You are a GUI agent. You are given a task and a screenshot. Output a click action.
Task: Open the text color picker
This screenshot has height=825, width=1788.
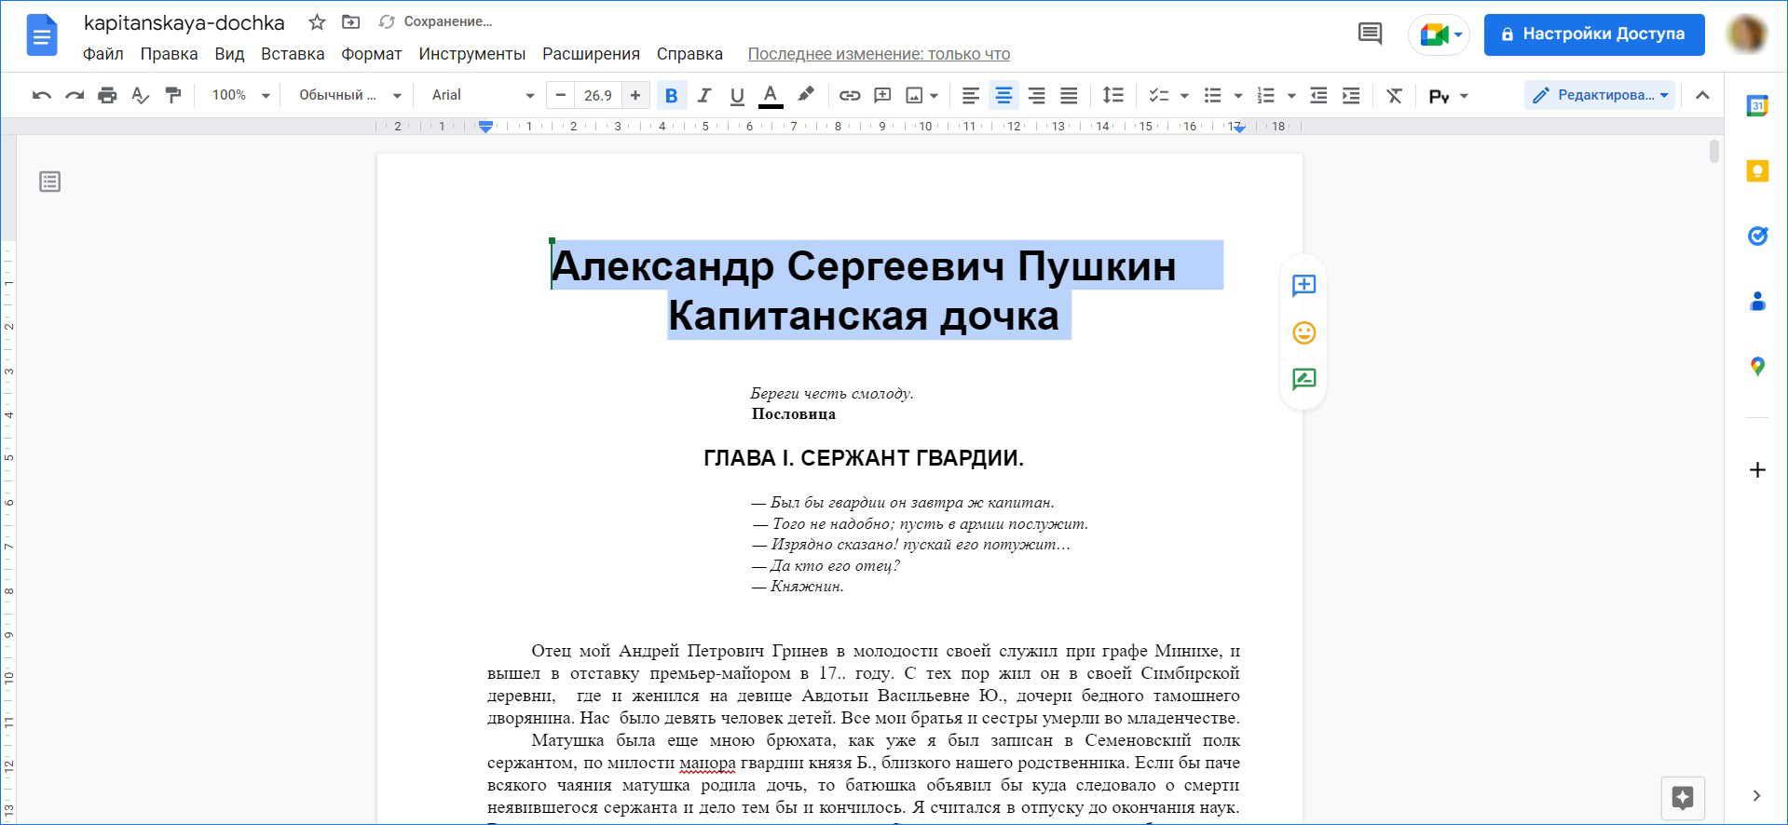[x=771, y=95]
